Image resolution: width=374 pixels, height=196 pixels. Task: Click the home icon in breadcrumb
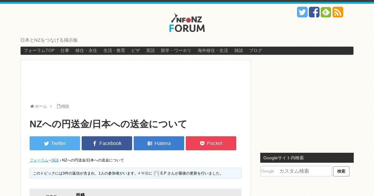coord(32,106)
